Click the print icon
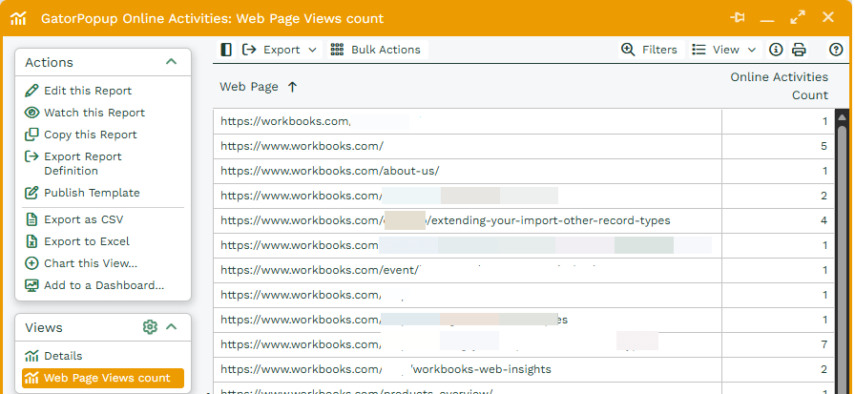Screen dimensions: 855x394 (799, 50)
